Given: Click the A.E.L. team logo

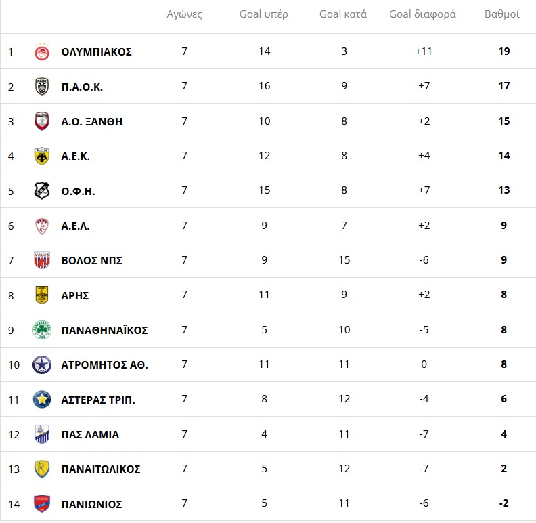Looking at the screenshot, I should click(42, 226).
